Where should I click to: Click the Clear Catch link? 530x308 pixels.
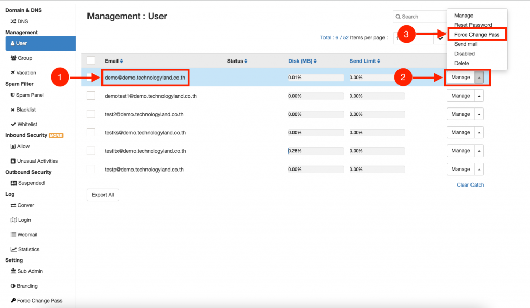coord(469,184)
